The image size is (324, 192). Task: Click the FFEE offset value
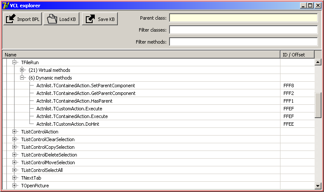click(x=289, y=124)
